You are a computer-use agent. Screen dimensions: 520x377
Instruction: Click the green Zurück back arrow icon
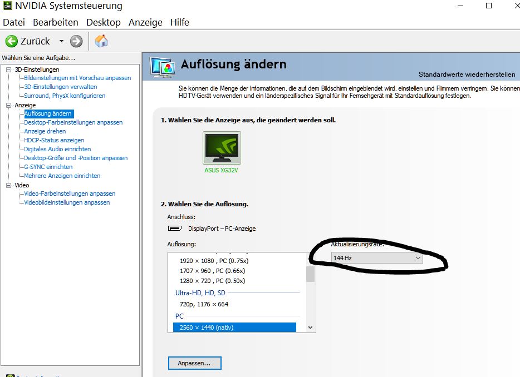click(x=12, y=41)
